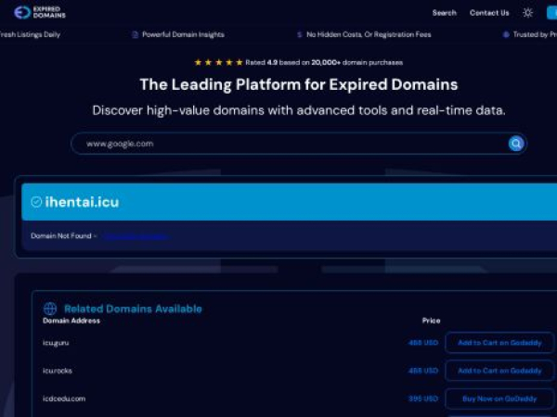
Task: Select the ihentai.icu domain heading
Action: click(x=82, y=202)
